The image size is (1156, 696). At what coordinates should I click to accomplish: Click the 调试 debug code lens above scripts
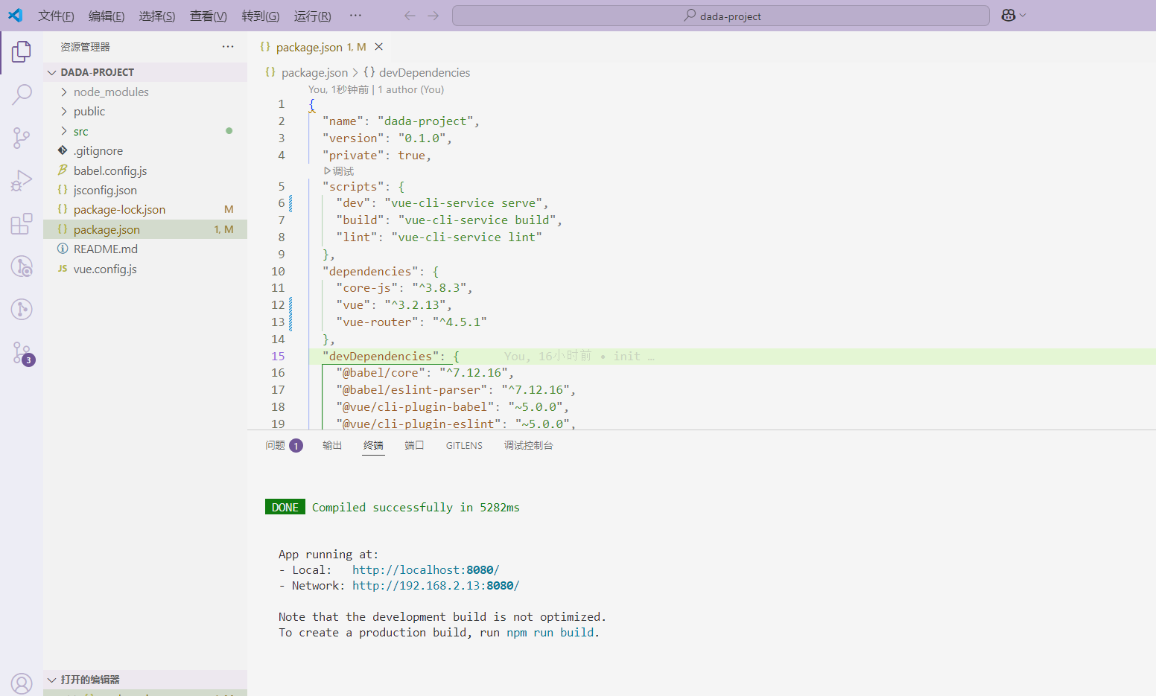coord(339,171)
